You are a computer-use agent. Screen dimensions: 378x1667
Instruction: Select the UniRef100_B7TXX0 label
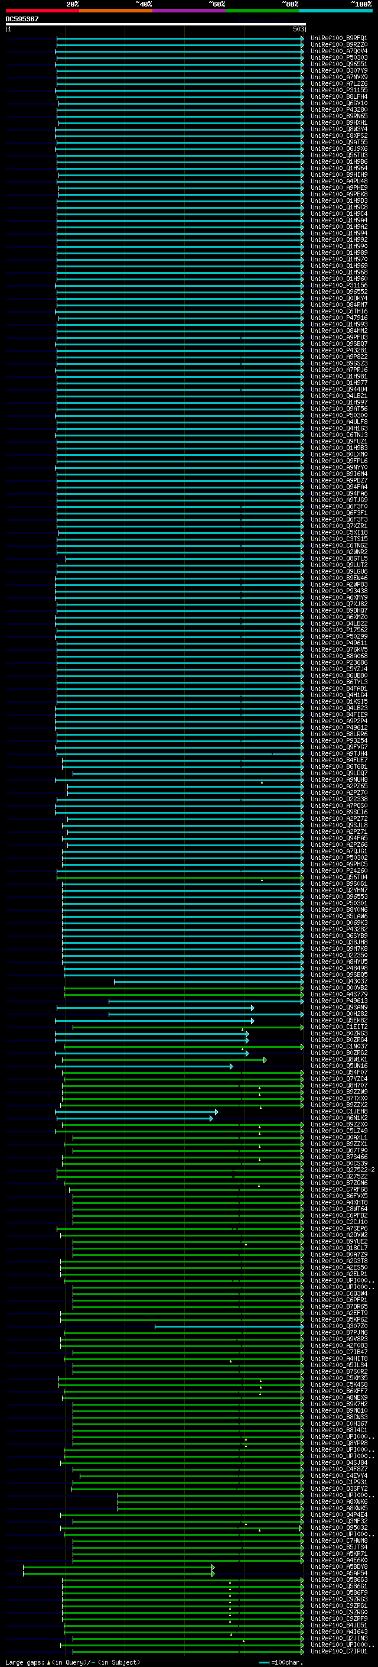(x=338, y=1098)
